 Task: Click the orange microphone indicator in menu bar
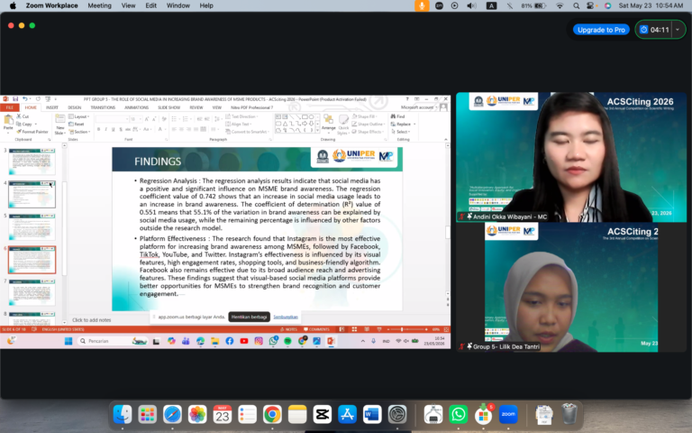pyautogui.click(x=422, y=5)
